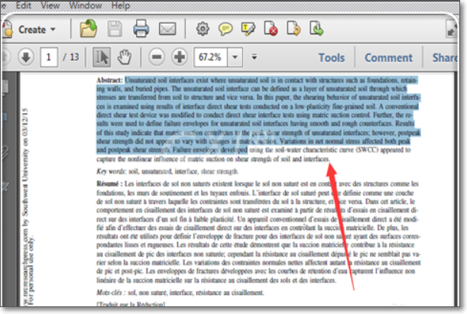The height and width of the screenshot is (314, 467).
Task: Print the document with printer icon
Action: [141, 28]
